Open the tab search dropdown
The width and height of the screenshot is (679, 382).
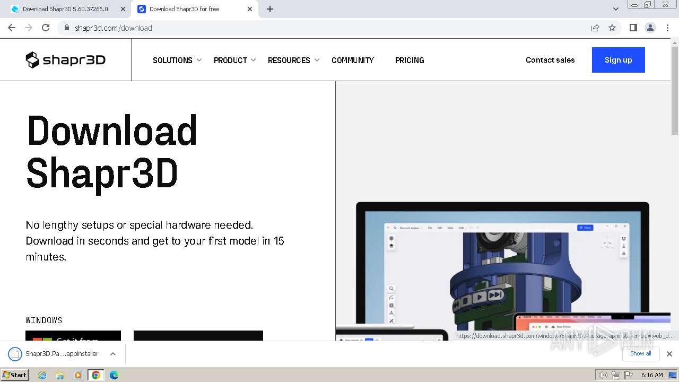pos(615,9)
